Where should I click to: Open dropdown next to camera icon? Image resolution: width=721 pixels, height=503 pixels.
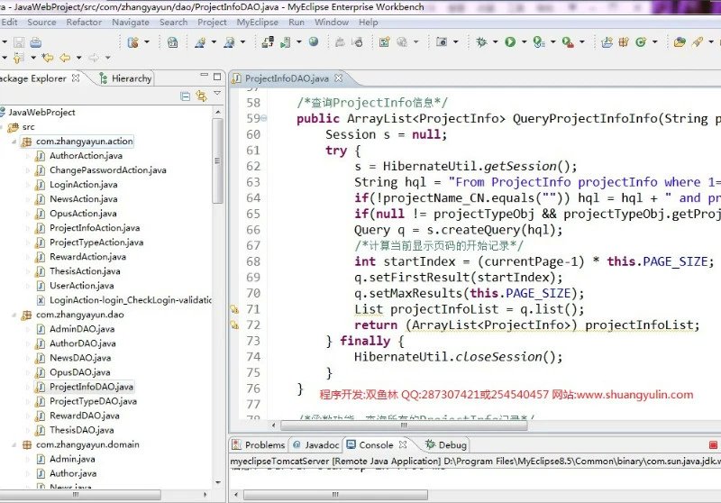[456, 41]
